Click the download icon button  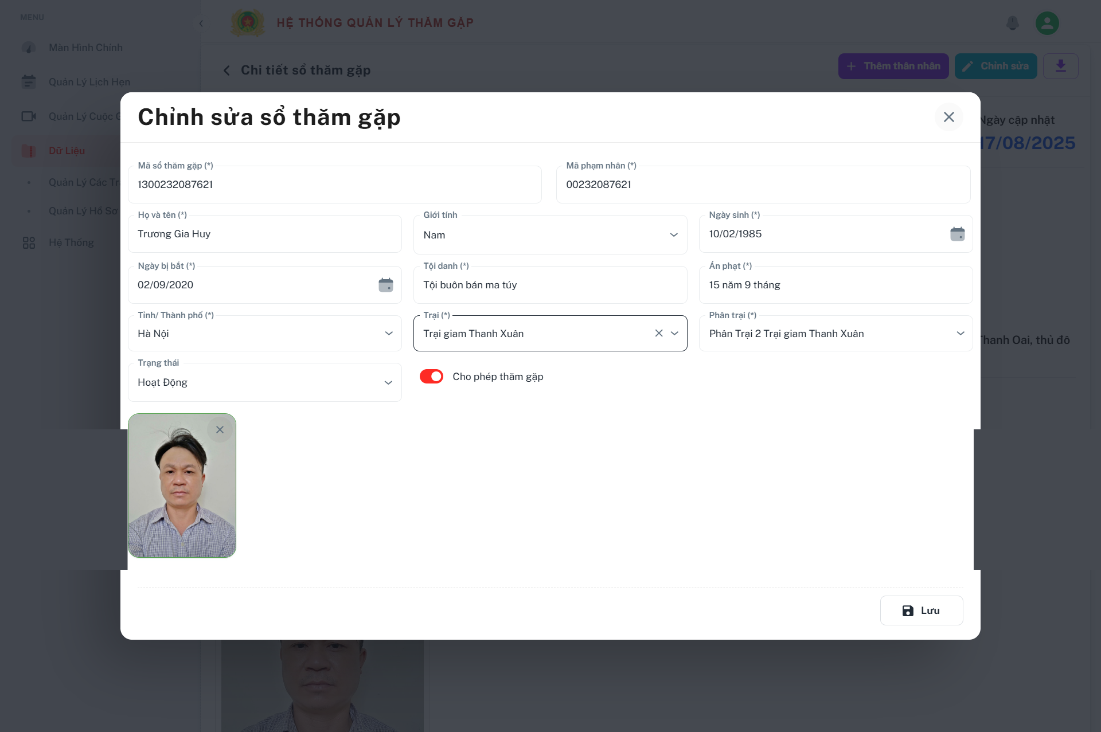1060,66
